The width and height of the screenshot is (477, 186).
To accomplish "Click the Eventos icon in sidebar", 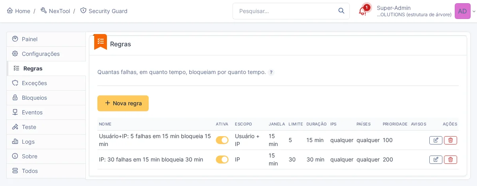I will click(x=15, y=112).
